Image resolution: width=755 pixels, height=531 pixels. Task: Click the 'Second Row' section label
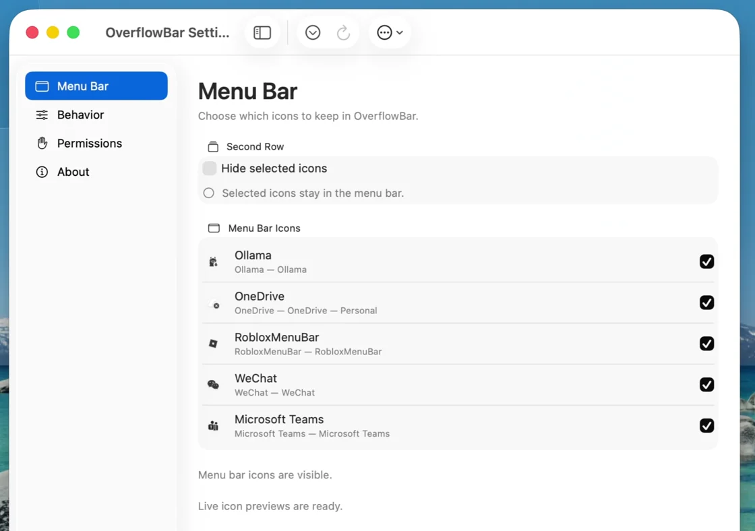click(255, 146)
